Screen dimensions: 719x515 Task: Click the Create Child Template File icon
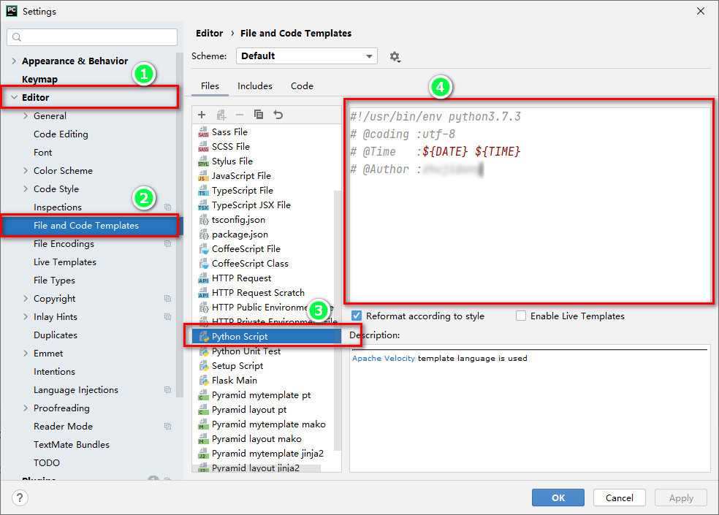click(221, 115)
